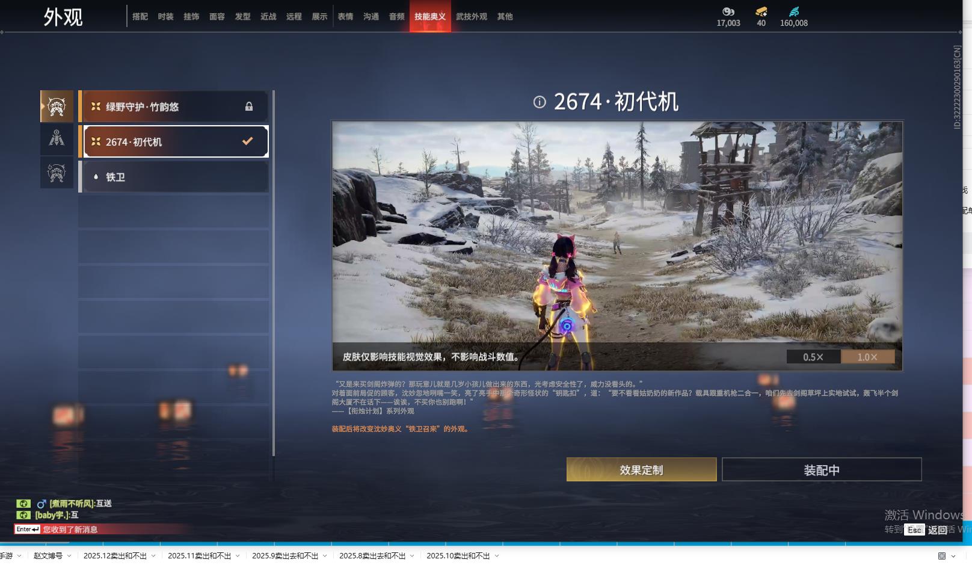Image resolution: width=972 pixels, height=565 pixels.
Task: Open the 其他 tab
Action: click(505, 17)
